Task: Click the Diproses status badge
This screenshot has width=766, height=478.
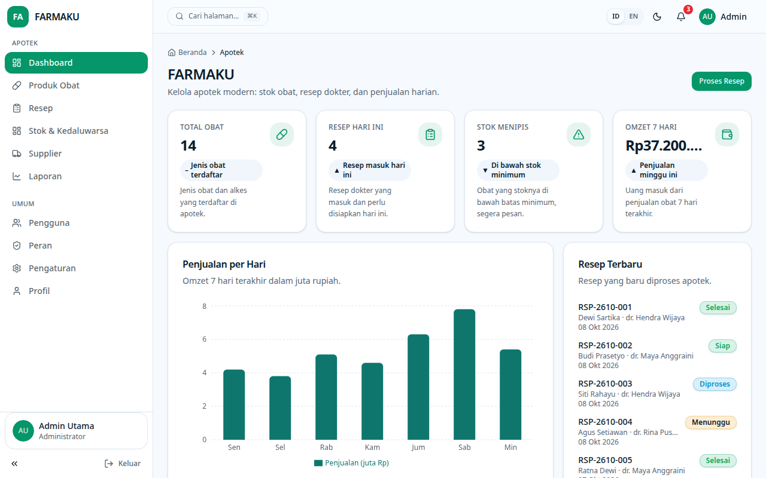Action: click(715, 384)
